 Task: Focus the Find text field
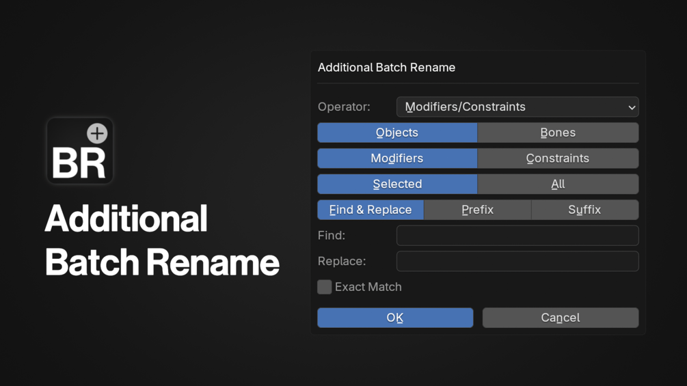(x=517, y=236)
